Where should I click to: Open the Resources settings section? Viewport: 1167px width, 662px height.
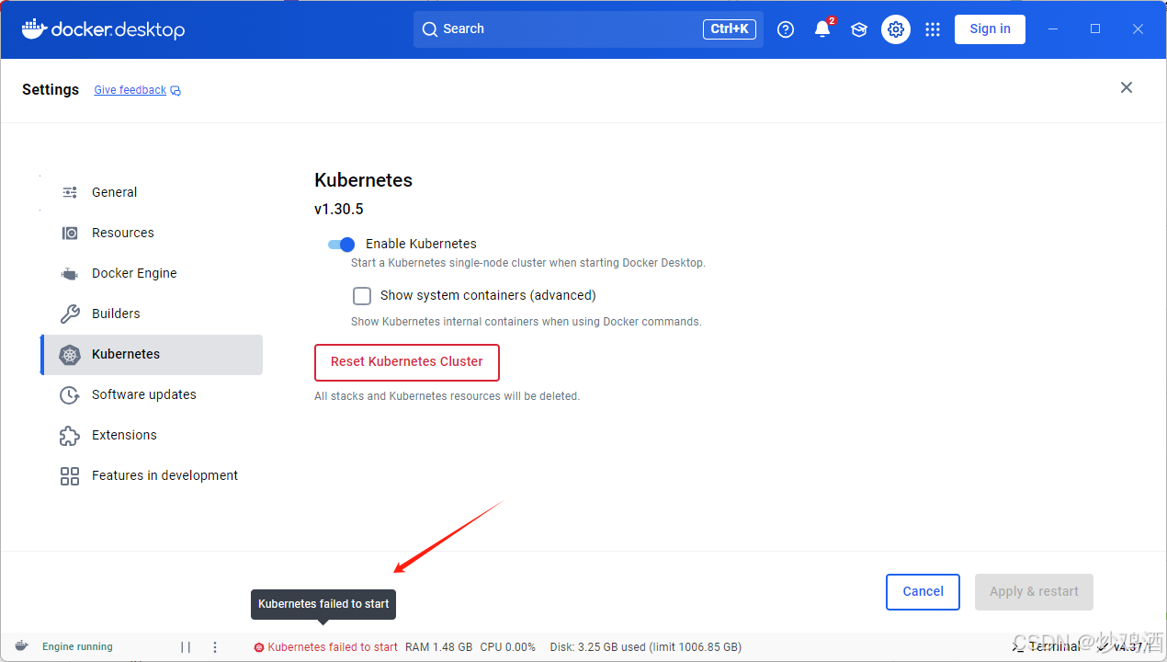tap(152, 233)
